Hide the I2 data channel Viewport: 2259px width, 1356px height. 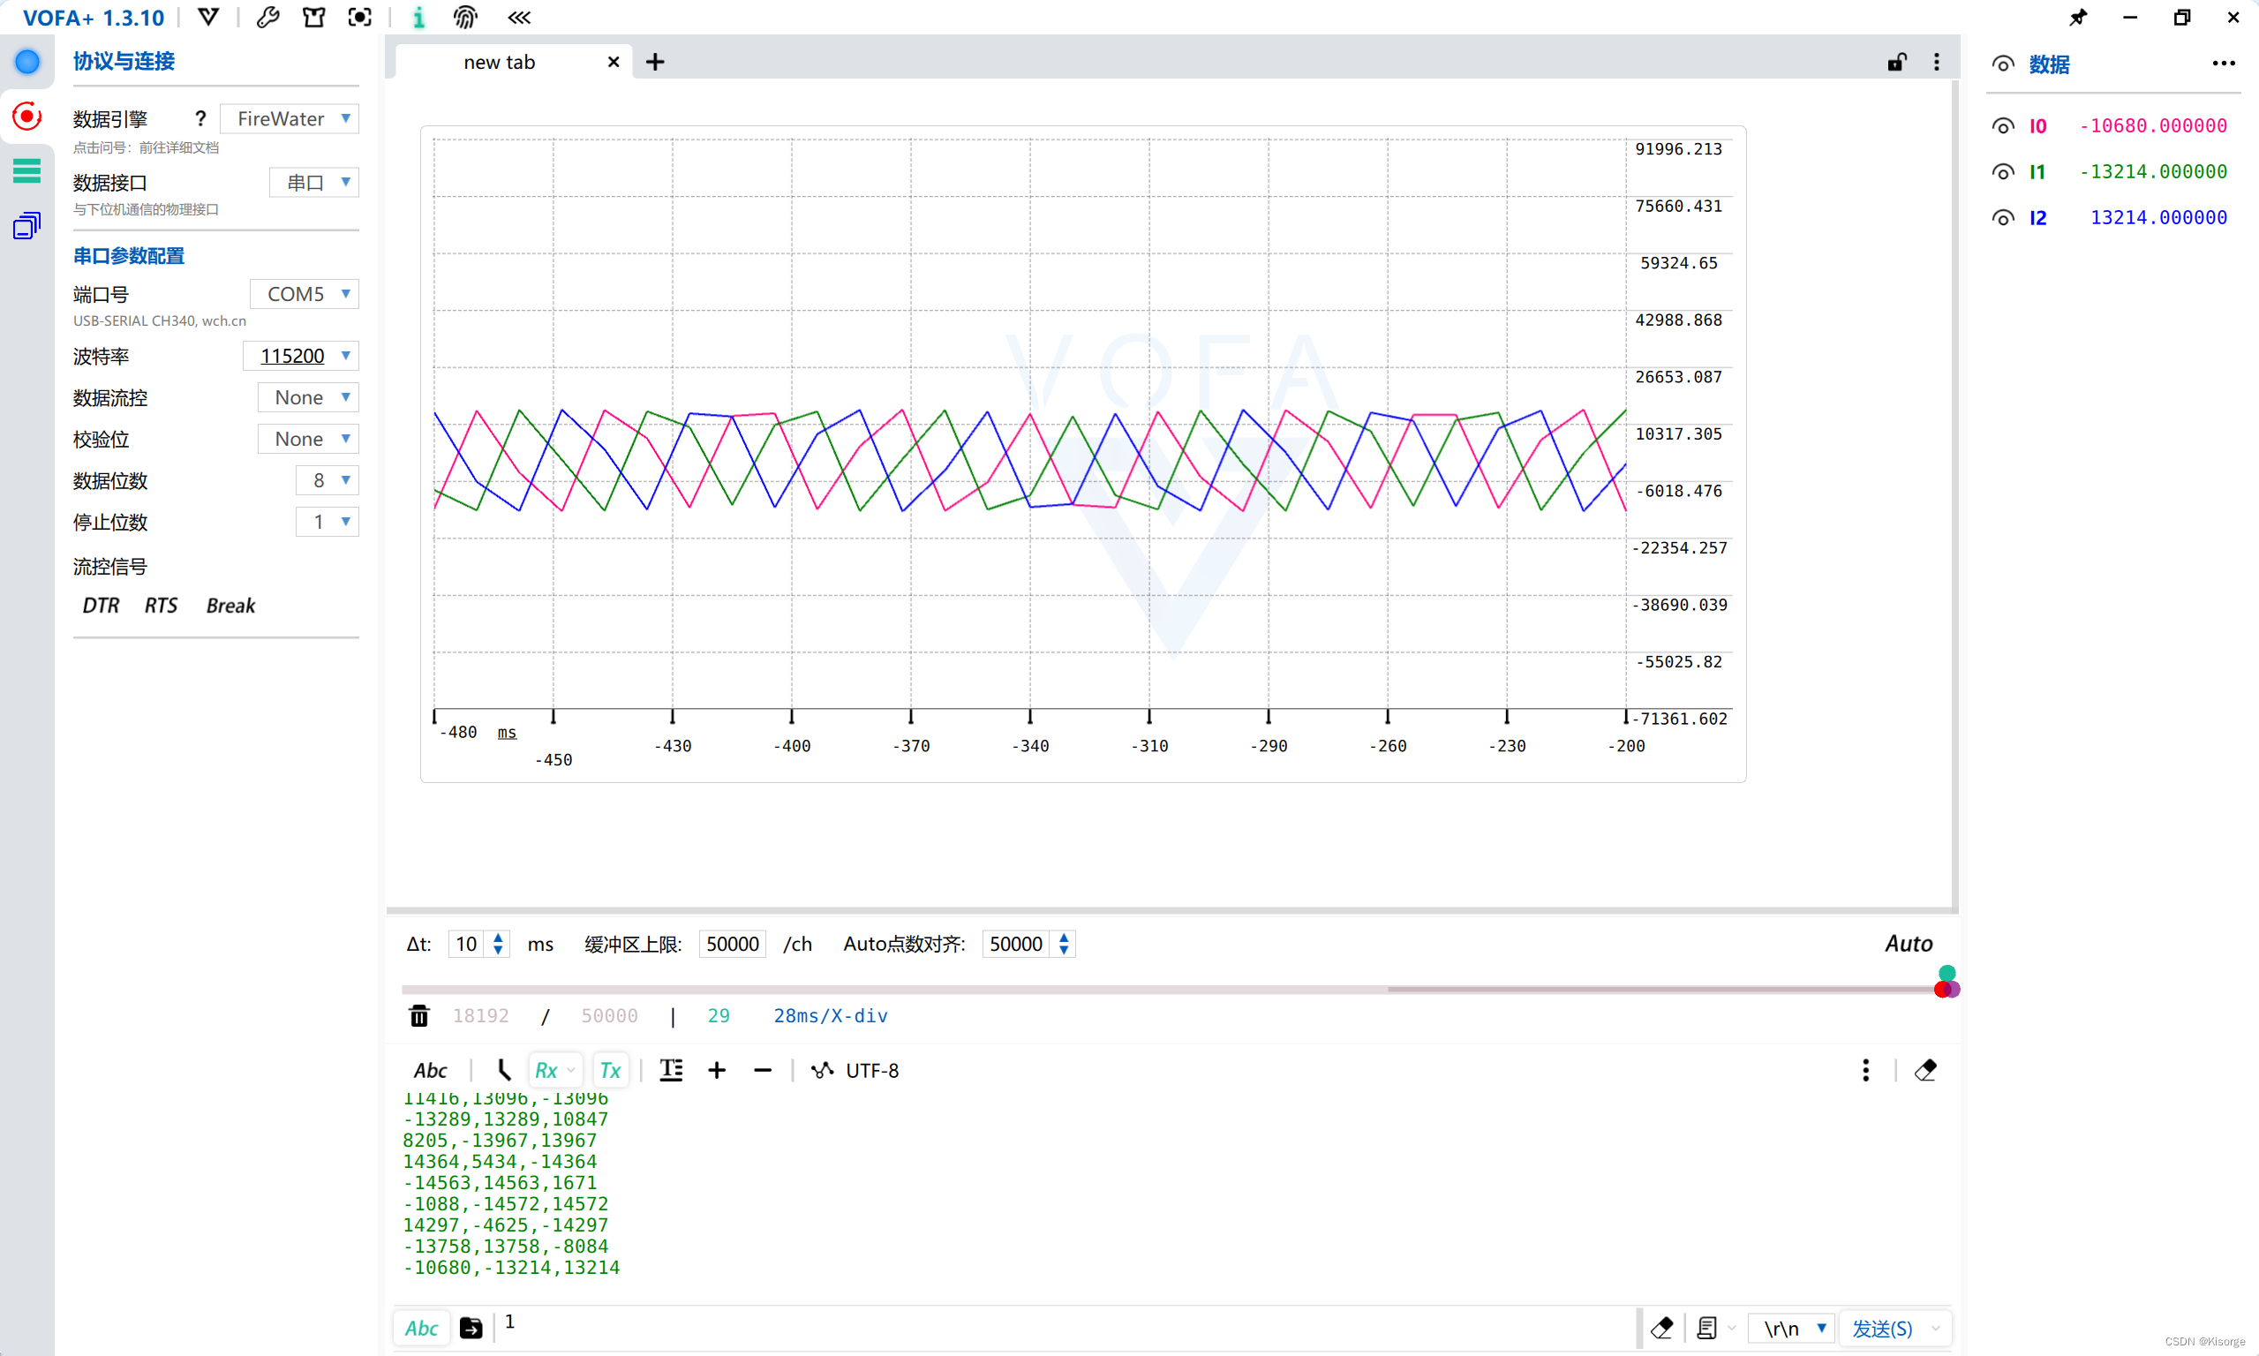pos(2002,217)
